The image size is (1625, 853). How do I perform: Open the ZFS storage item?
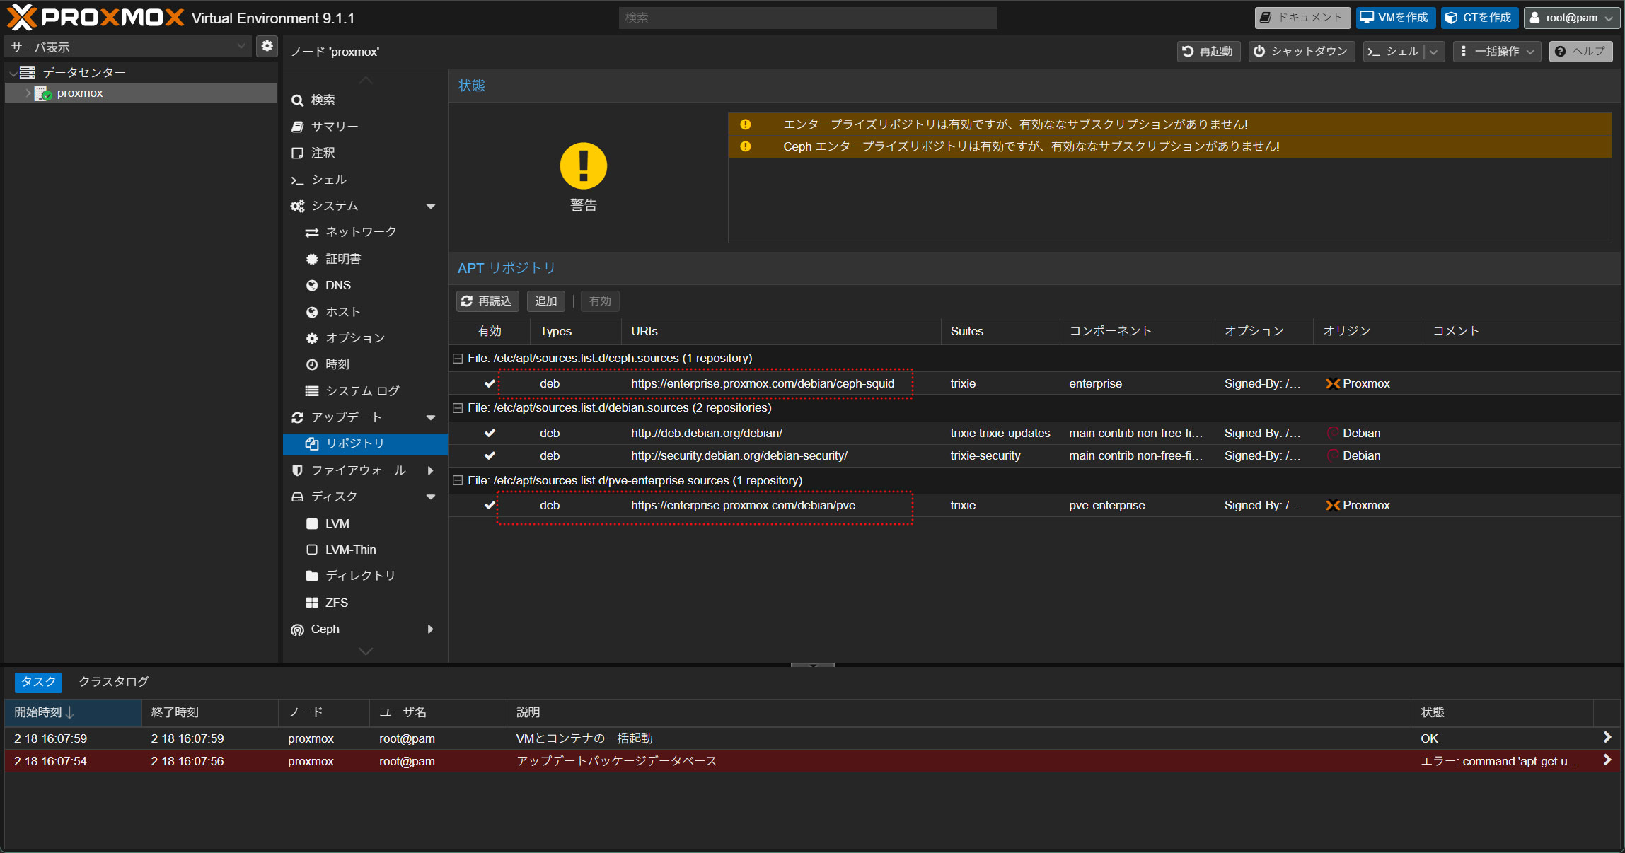(x=336, y=602)
